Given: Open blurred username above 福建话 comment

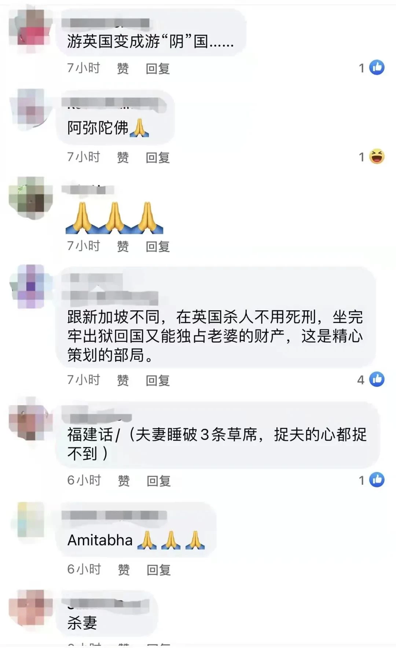Looking at the screenshot, I should [x=97, y=417].
